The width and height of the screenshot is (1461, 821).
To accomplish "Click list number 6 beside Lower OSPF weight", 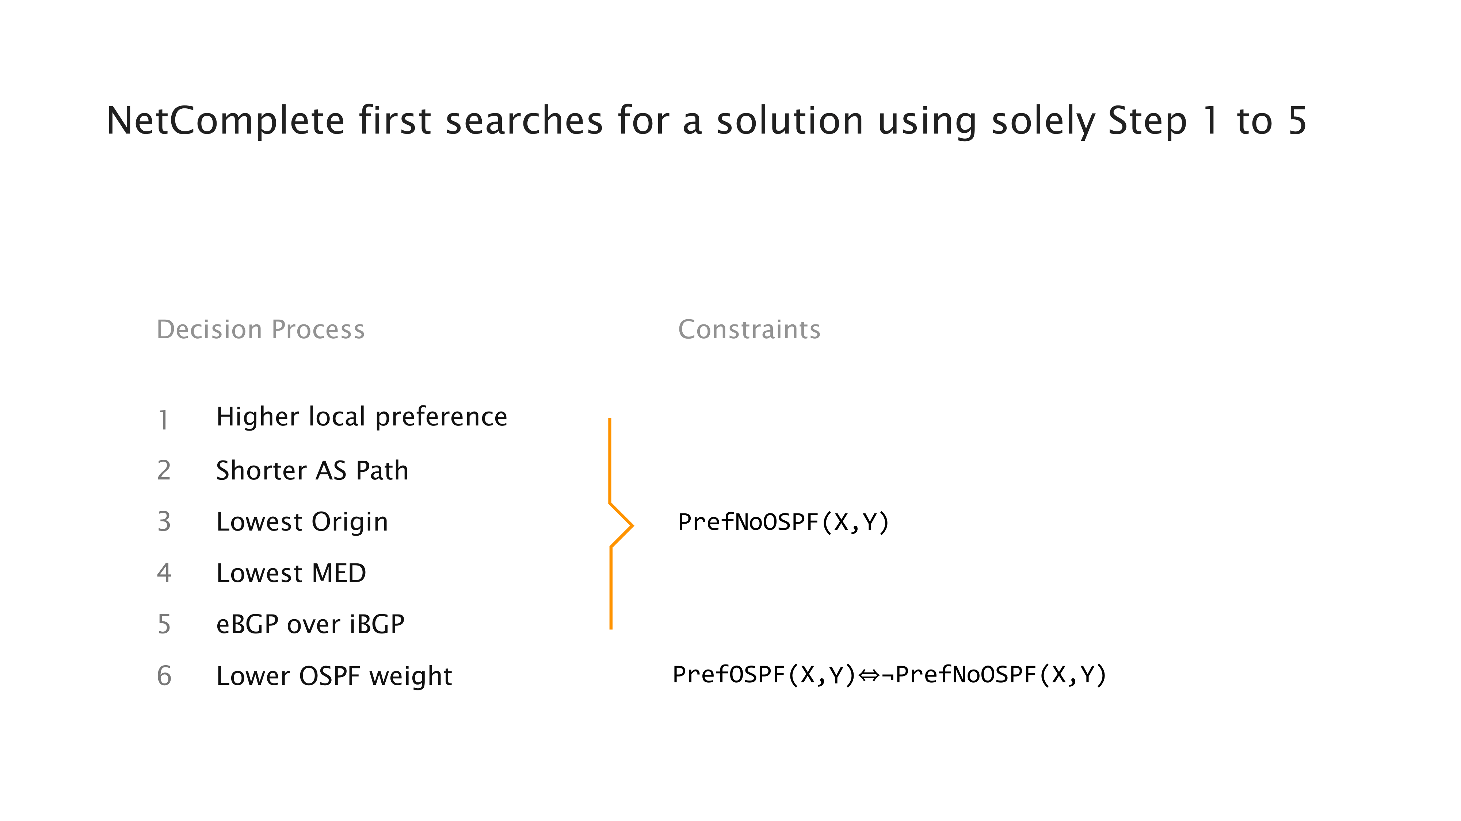I will pos(163,675).
